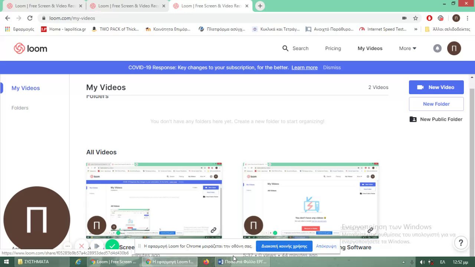The height and width of the screenshot is (267, 475).
Task: Open the help question mark button
Action: pos(461,243)
